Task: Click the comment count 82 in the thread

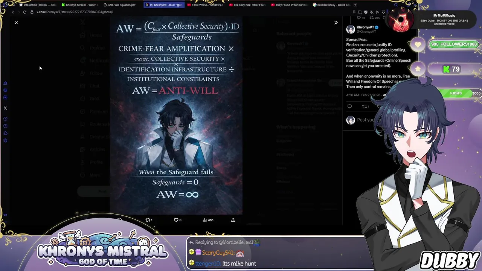Action: (x=361, y=18)
